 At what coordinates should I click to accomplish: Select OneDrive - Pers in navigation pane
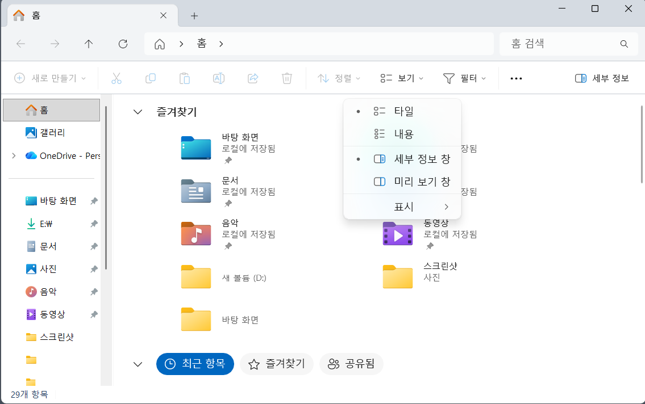51,155
